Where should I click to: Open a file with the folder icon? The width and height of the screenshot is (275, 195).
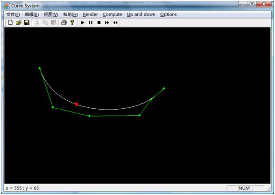[19, 22]
